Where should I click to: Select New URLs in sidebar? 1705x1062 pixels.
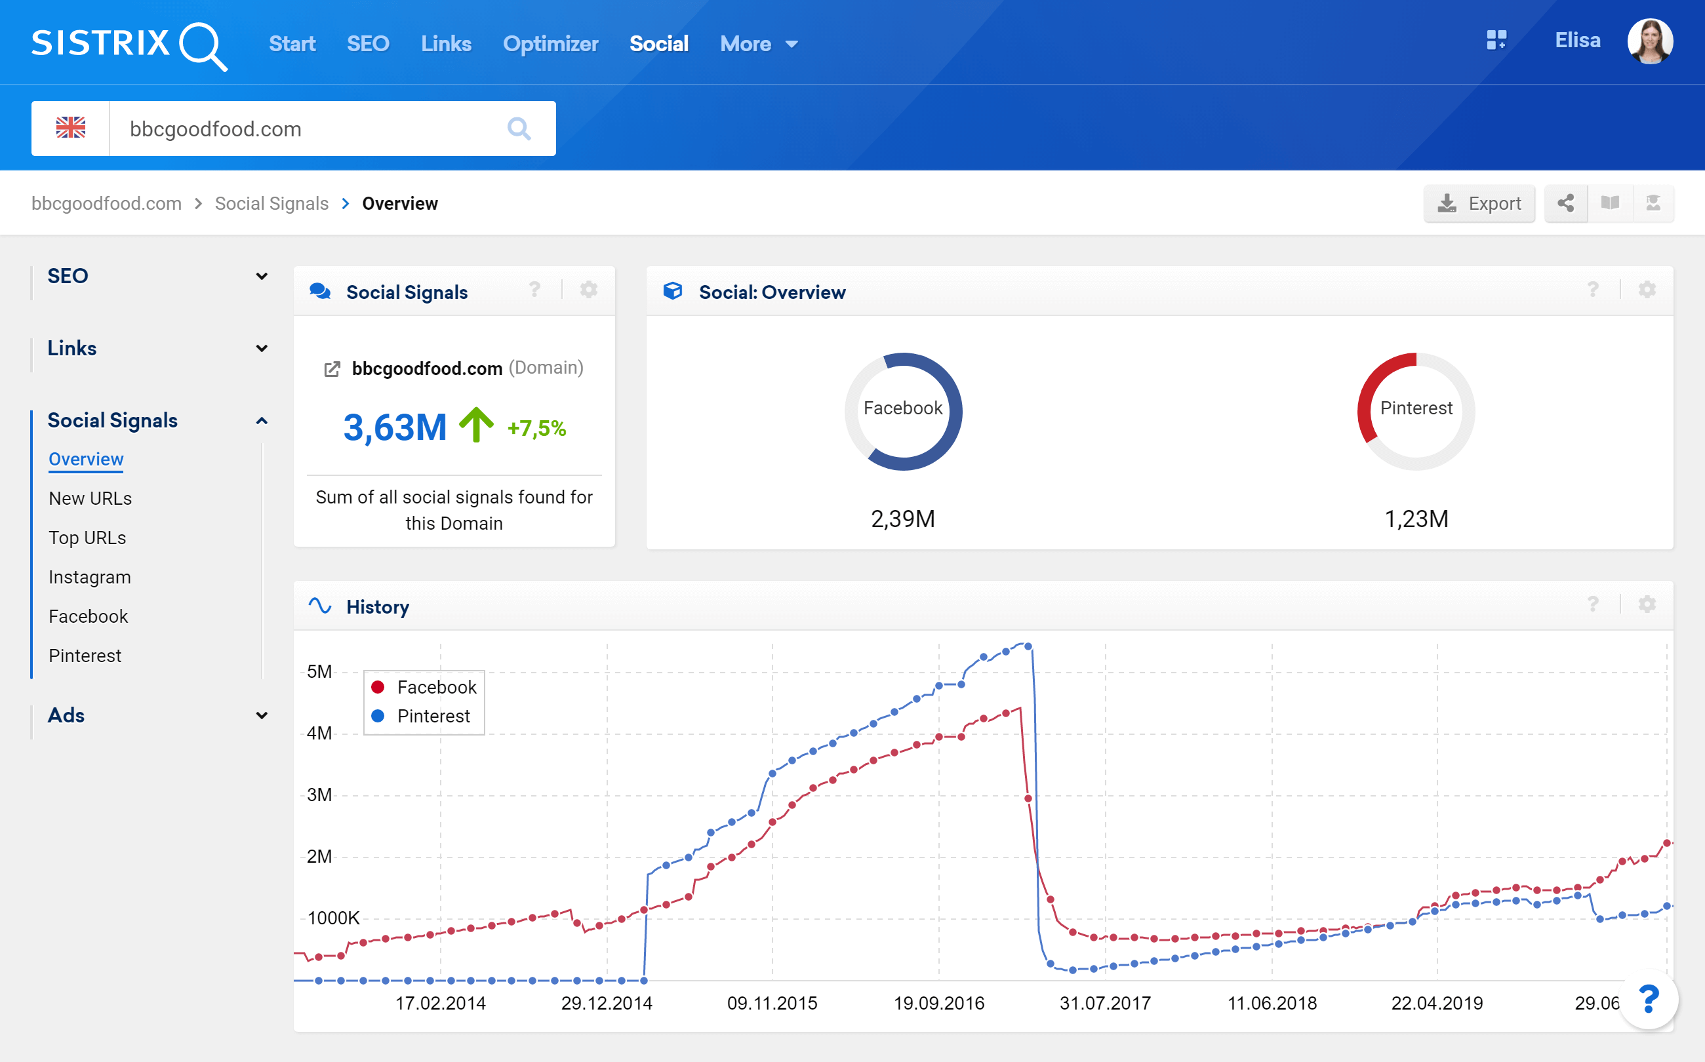pyautogui.click(x=90, y=499)
